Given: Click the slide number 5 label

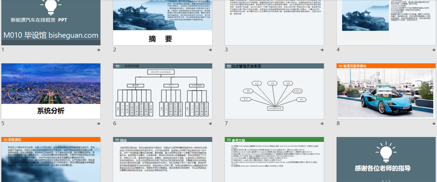Looking at the screenshot, I should [x=3, y=123].
